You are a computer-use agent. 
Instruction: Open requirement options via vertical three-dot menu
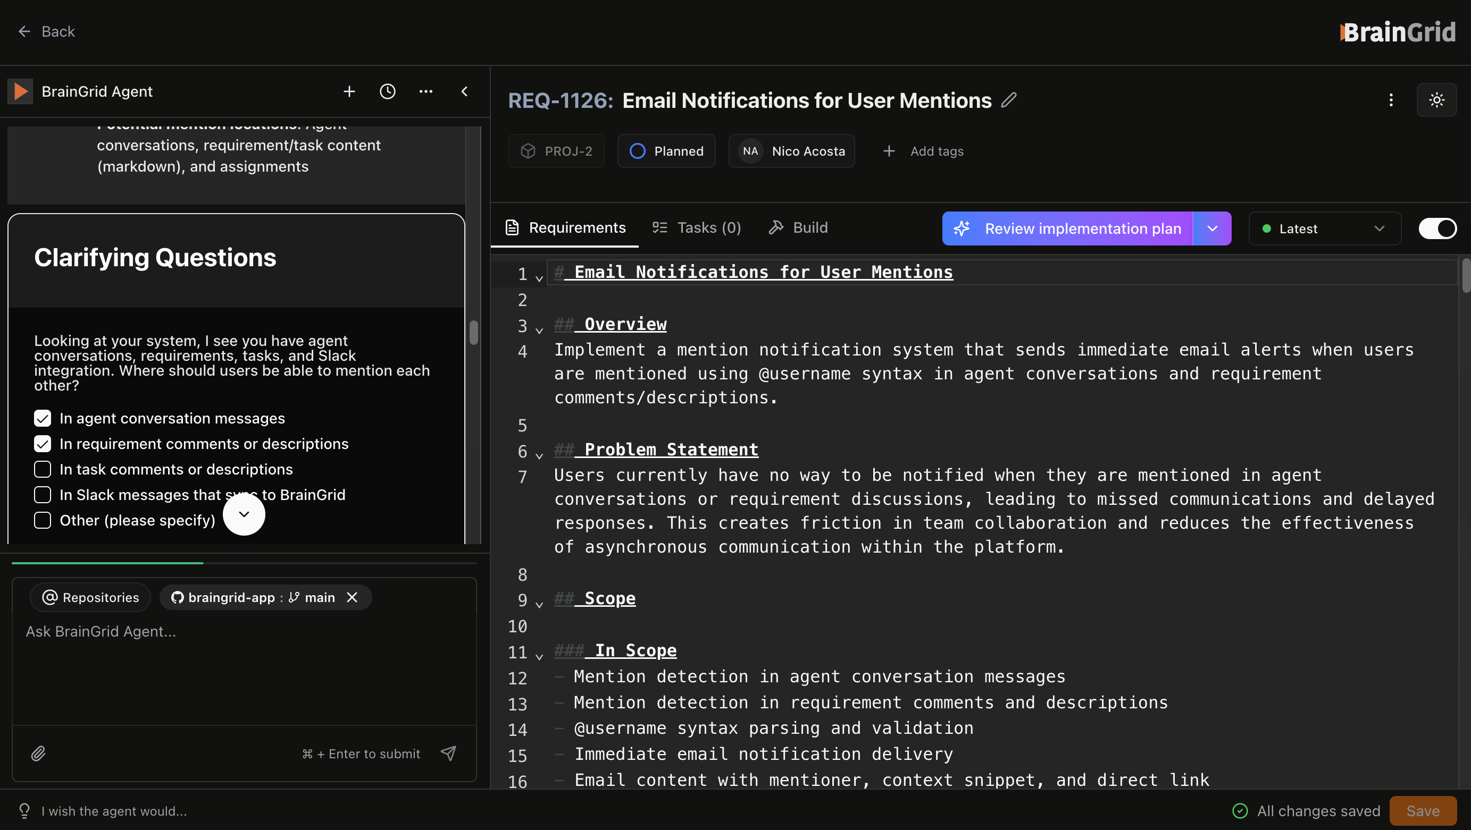1391,100
